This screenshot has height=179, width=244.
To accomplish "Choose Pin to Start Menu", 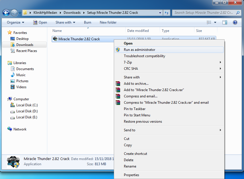I will click(x=169, y=115).
